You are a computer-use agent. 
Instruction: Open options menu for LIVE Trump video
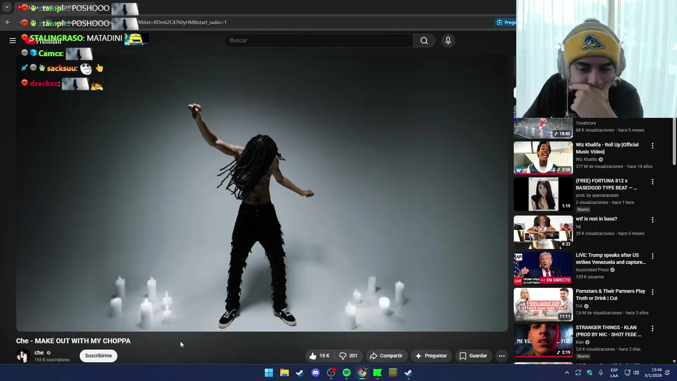652,256
